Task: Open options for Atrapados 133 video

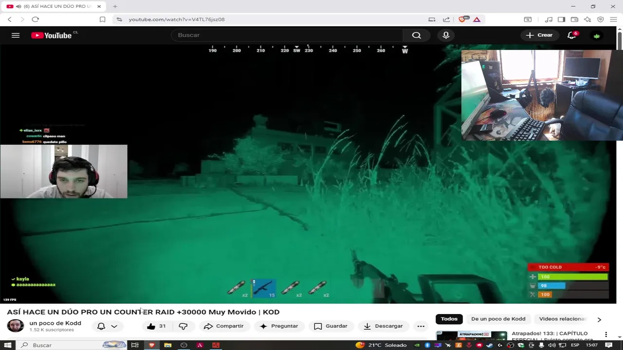Action: pyautogui.click(x=606, y=334)
